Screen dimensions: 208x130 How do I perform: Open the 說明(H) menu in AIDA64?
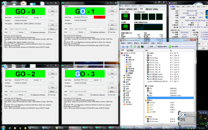pyautogui.click(x=160, y=43)
